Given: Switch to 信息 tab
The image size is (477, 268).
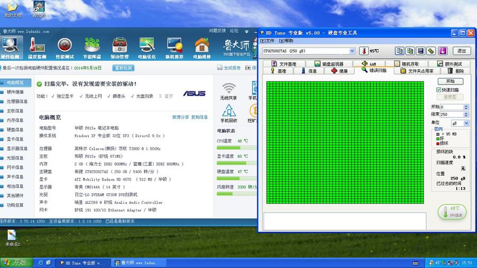Looking at the screenshot, I should point(309,71).
